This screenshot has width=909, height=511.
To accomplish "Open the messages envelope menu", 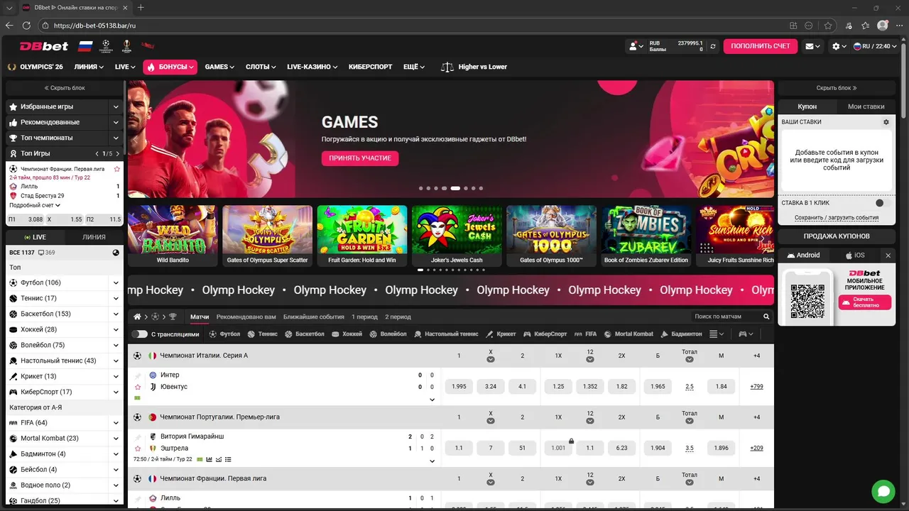I will click(812, 46).
